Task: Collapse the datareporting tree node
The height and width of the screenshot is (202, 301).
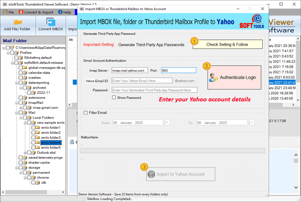Action: click(x=17, y=83)
